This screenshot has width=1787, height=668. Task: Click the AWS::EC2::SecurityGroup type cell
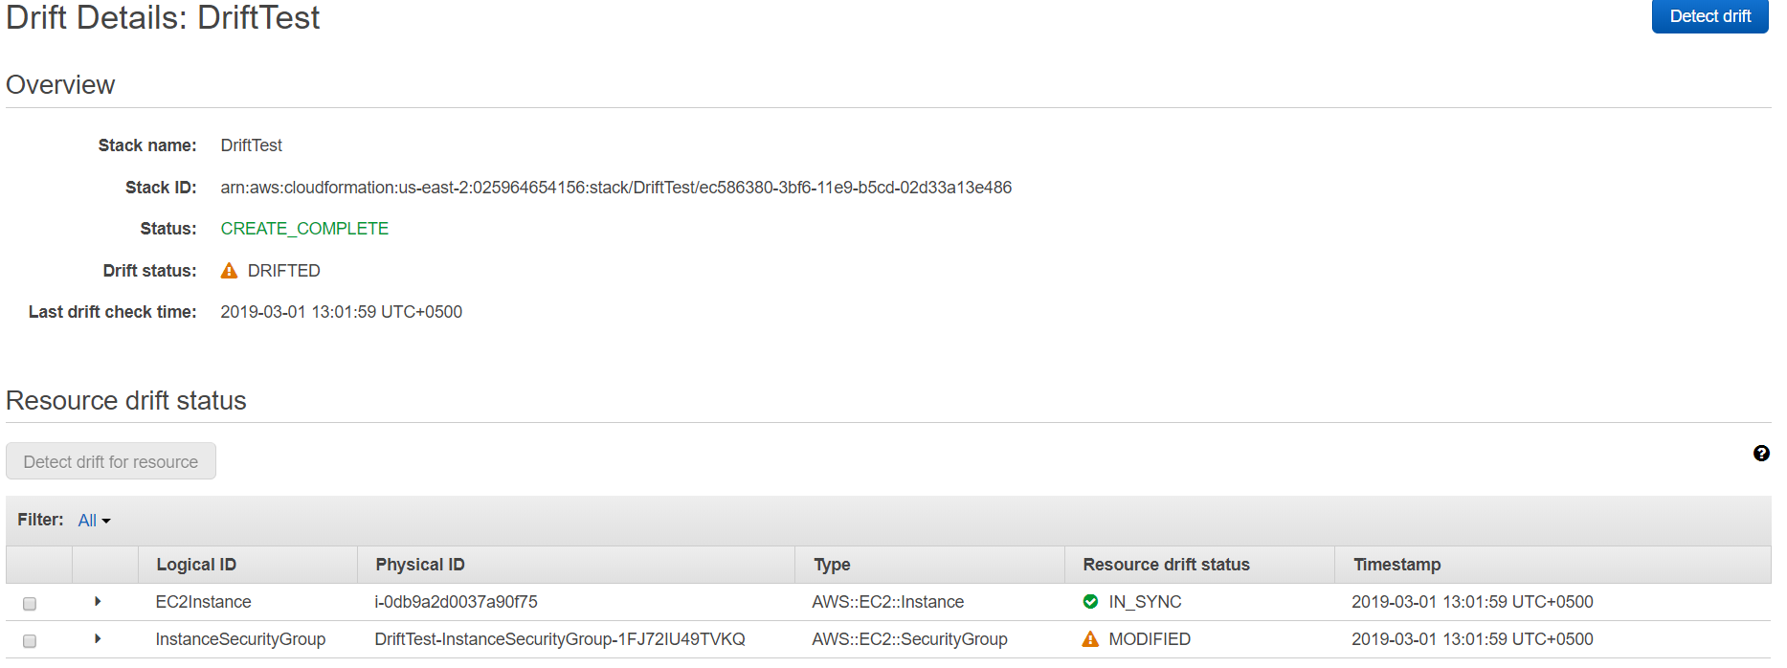click(x=909, y=639)
